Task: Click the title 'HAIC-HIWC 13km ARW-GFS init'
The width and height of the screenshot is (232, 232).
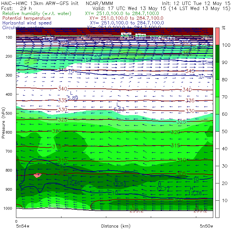Action: tap(40, 3)
